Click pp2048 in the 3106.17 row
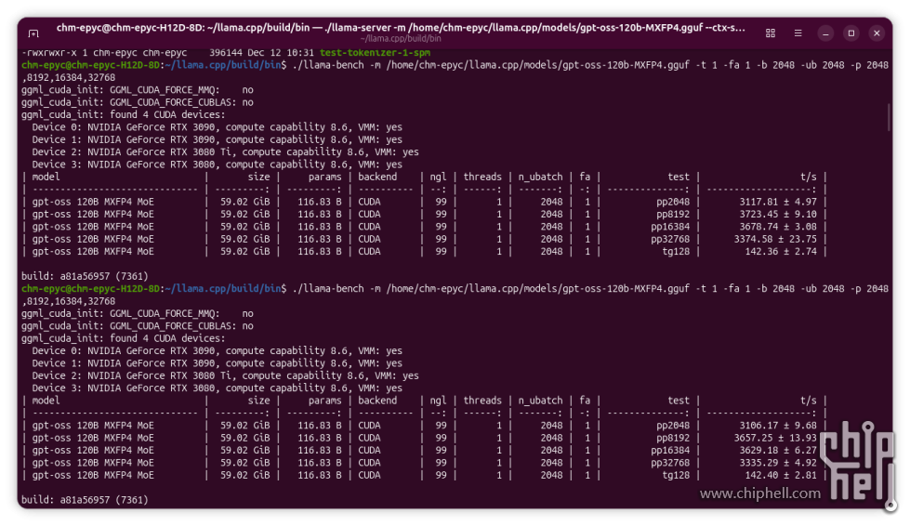Viewport: 910px width, 526px height. coord(673,425)
